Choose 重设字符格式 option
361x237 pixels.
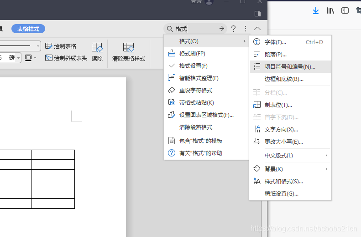tap(206, 91)
